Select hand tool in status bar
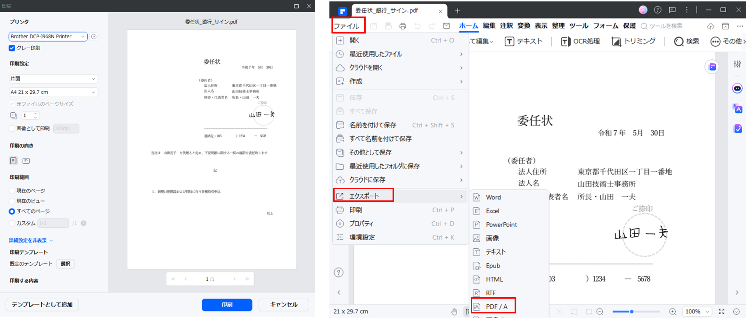 pos(454,311)
